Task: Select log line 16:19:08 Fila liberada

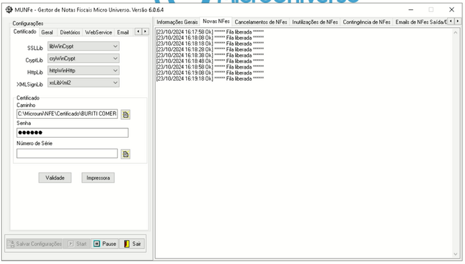Action: [210, 73]
